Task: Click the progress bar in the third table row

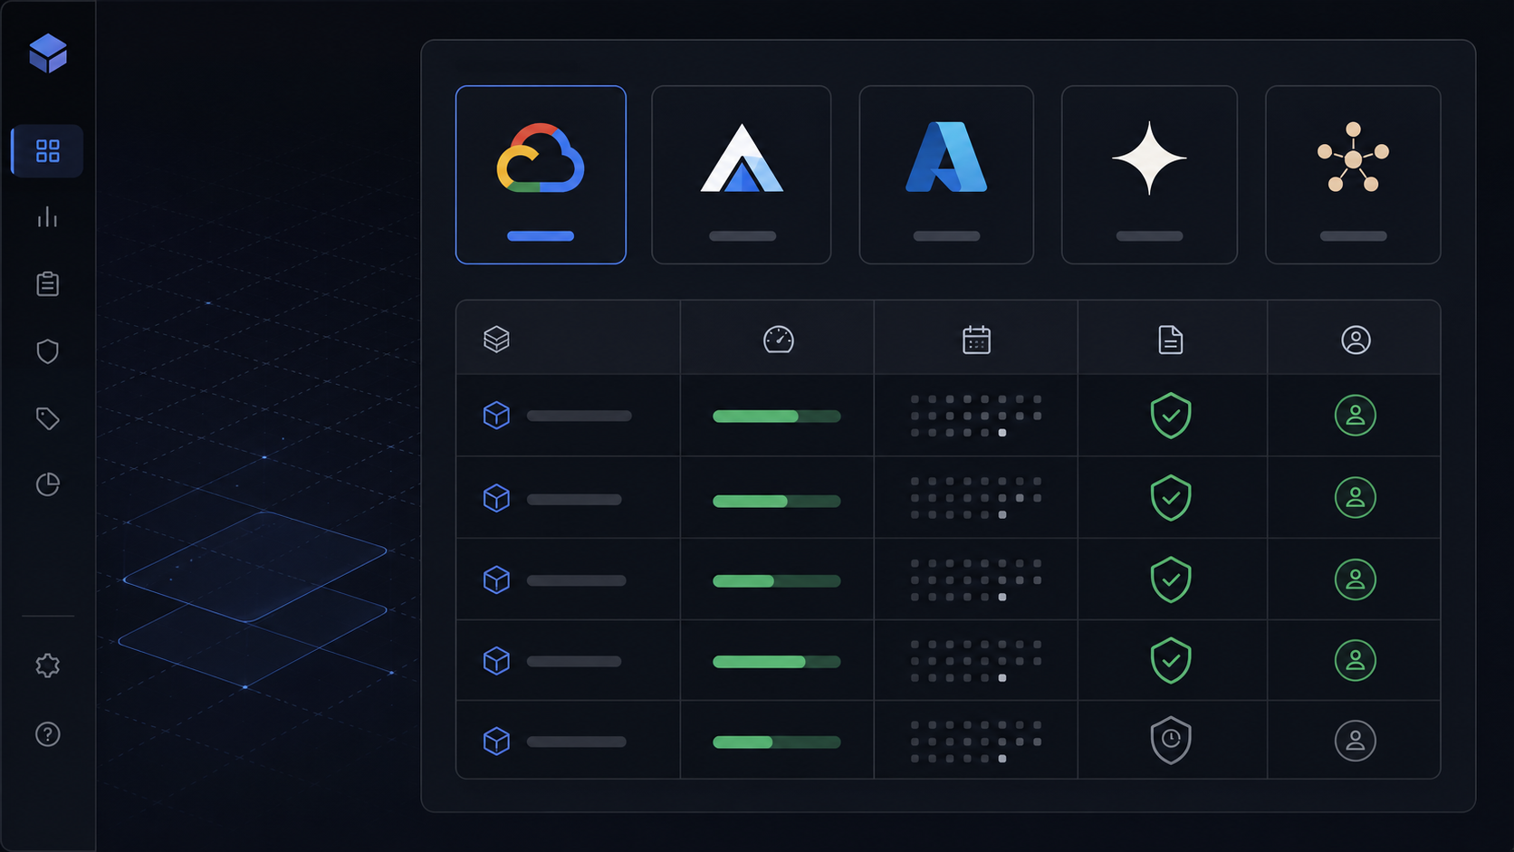Action: pyautogui.click(x=777, y=581)
